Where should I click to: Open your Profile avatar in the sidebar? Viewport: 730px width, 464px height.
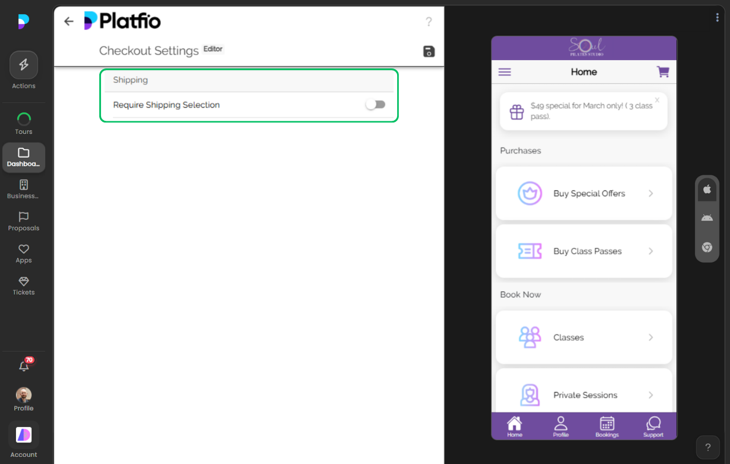coord(24,394)
